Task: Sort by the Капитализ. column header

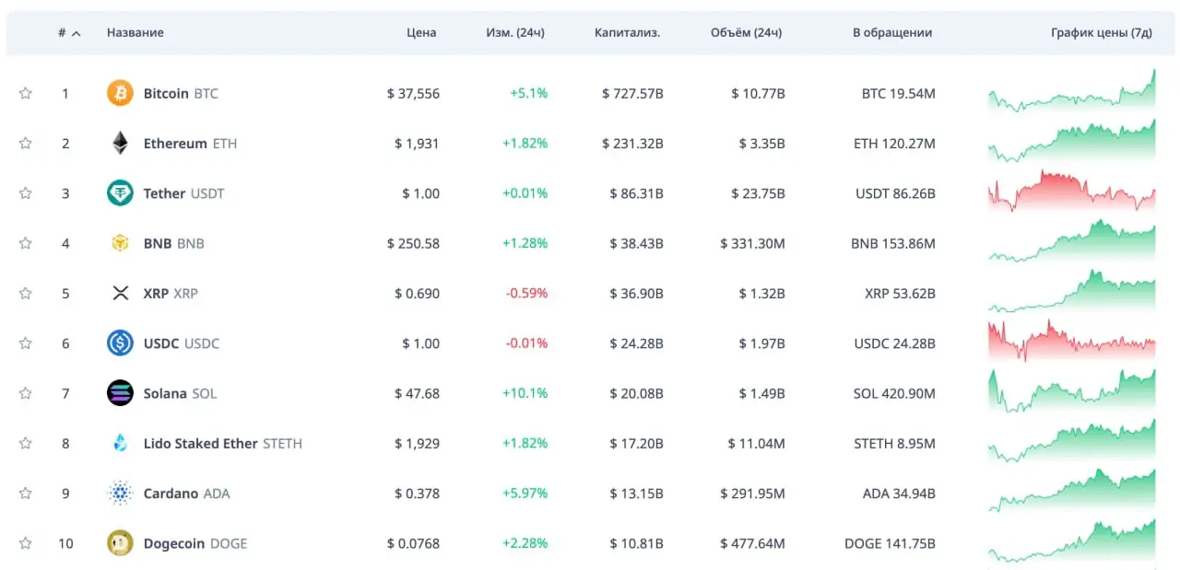Action: pos(628,32)
